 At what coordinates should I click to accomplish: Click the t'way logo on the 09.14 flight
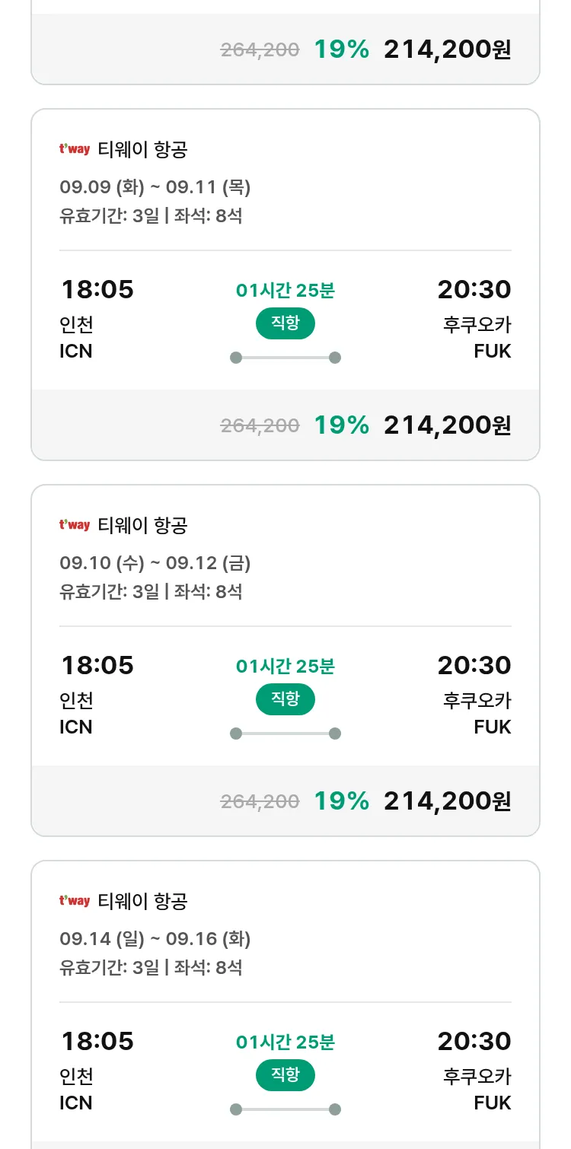tap(75, 901)
